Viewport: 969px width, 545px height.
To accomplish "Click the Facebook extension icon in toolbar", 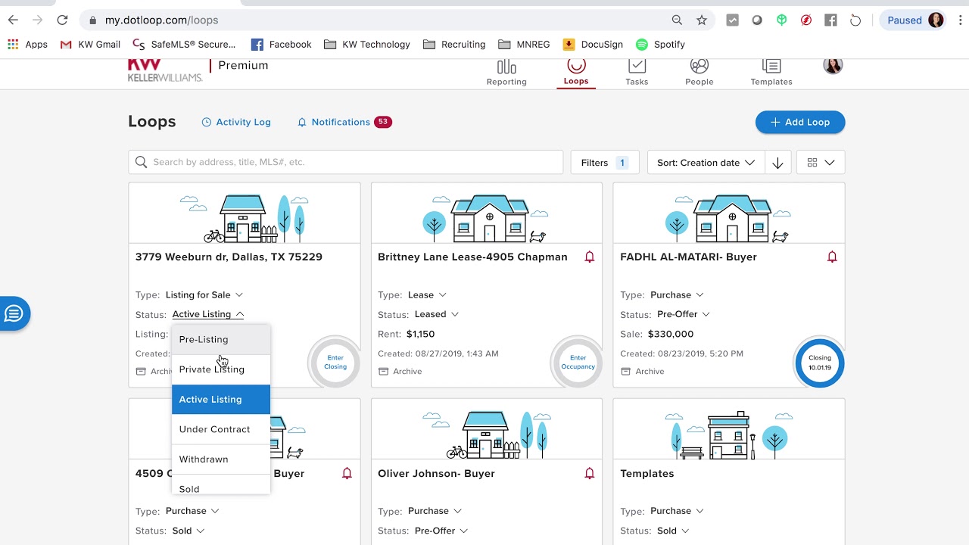I will (830, 20).
